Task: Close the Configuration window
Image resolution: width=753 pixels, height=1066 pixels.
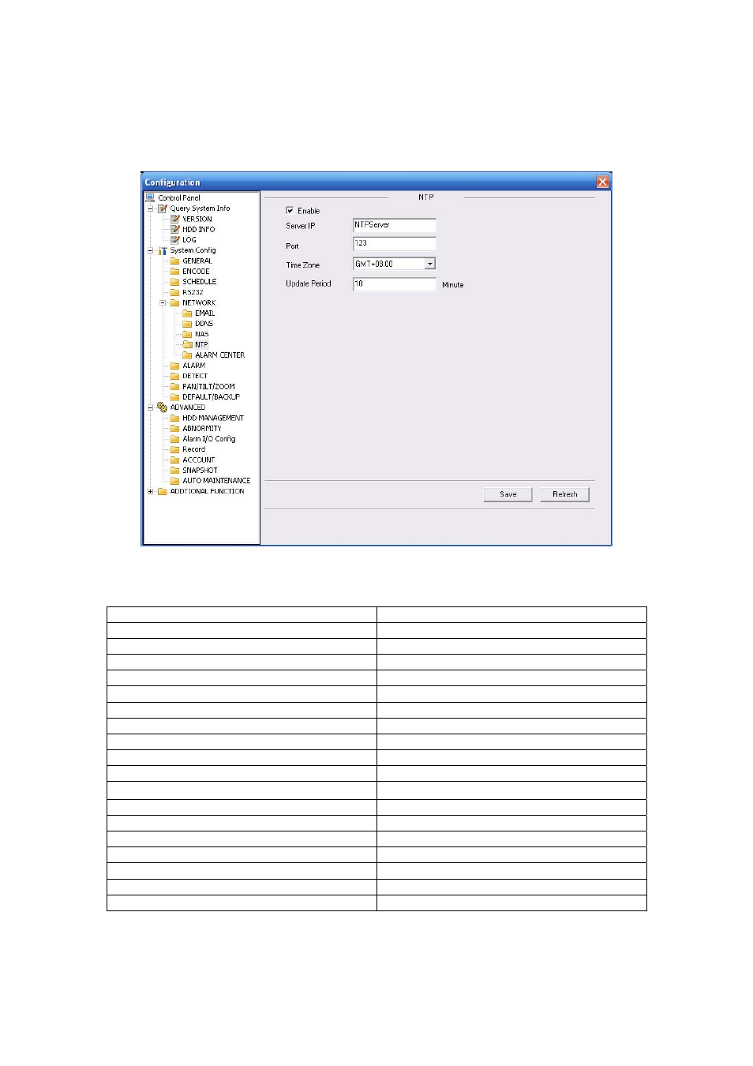Action: [602, 182]
